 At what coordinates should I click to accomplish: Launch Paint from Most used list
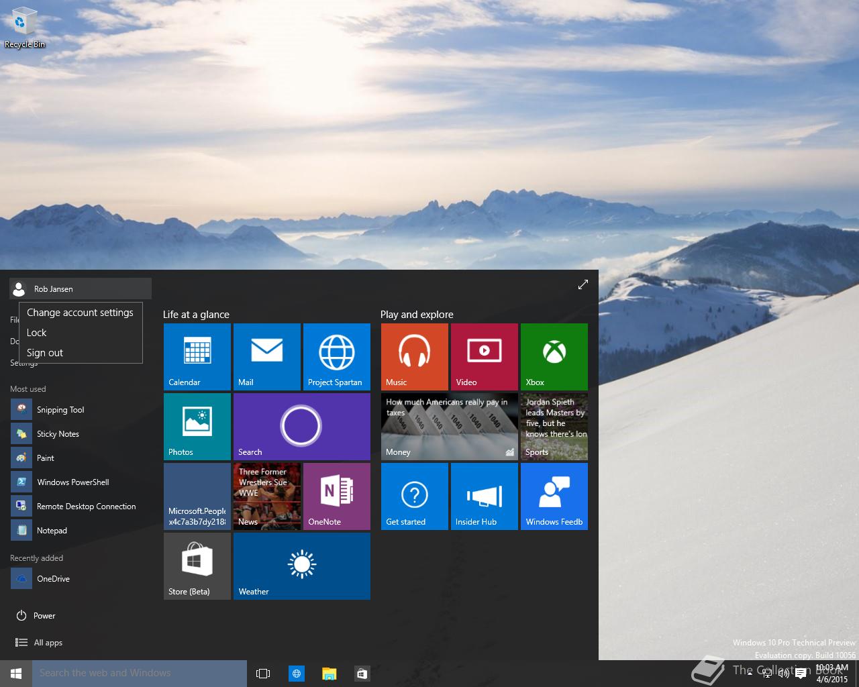(x=81, y=458)
